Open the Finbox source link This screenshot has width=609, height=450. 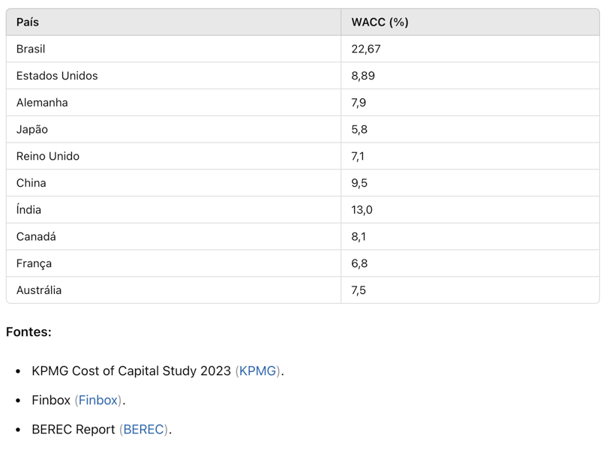[97, 400]
